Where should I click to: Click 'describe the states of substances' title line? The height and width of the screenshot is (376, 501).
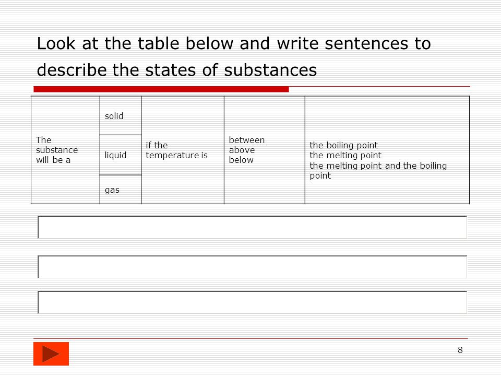pos(177,70)
